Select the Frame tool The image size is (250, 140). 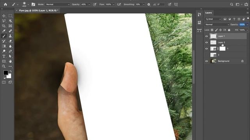[x=11, y=26]
